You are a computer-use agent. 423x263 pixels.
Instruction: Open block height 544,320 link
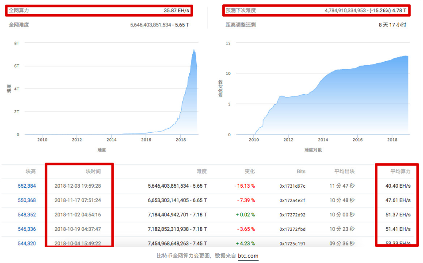27,243
